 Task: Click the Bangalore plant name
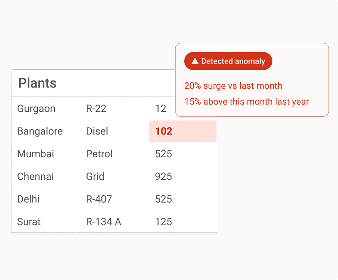[40, 131]
